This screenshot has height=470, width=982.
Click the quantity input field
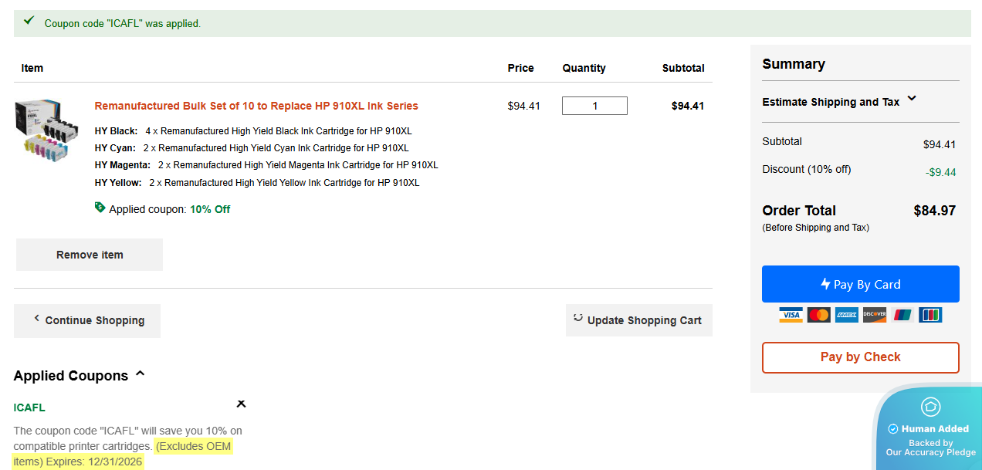click(x=594, y=106)
